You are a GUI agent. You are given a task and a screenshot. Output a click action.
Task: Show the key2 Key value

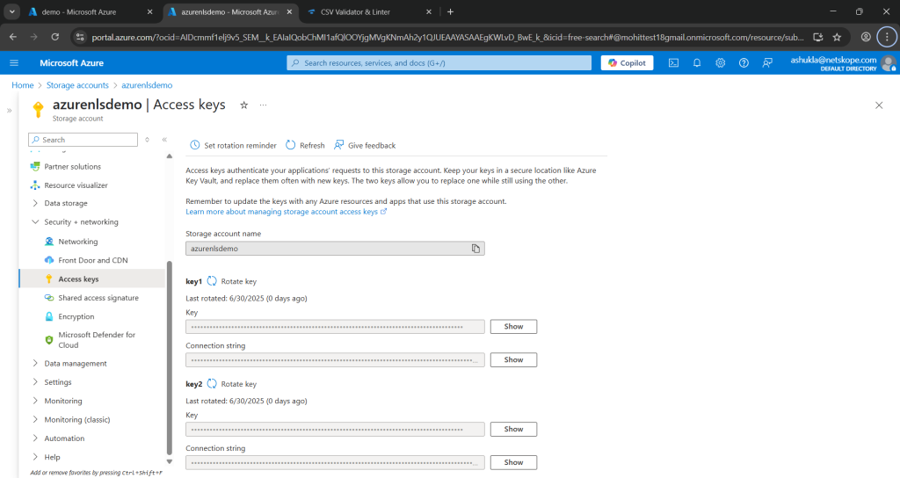coord(513,429)
